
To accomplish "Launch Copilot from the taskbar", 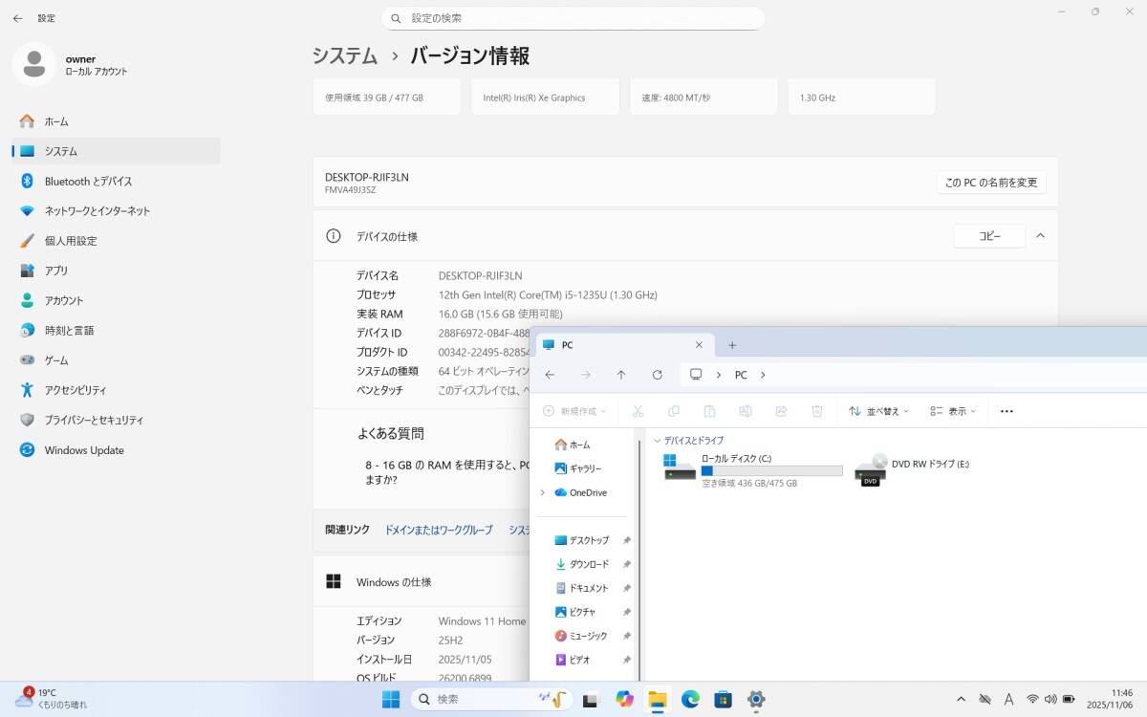I will click(625, 700).
